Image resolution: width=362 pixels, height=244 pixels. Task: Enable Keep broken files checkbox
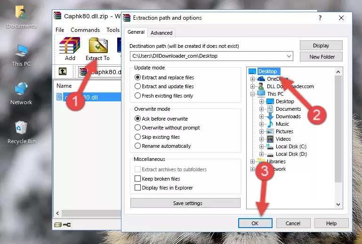click(137, 179)
